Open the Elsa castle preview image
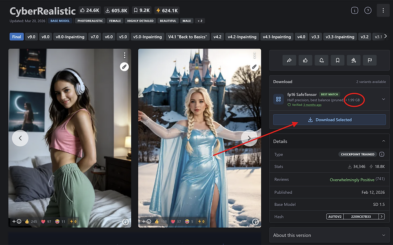393x245 pixels. (200, 138)
